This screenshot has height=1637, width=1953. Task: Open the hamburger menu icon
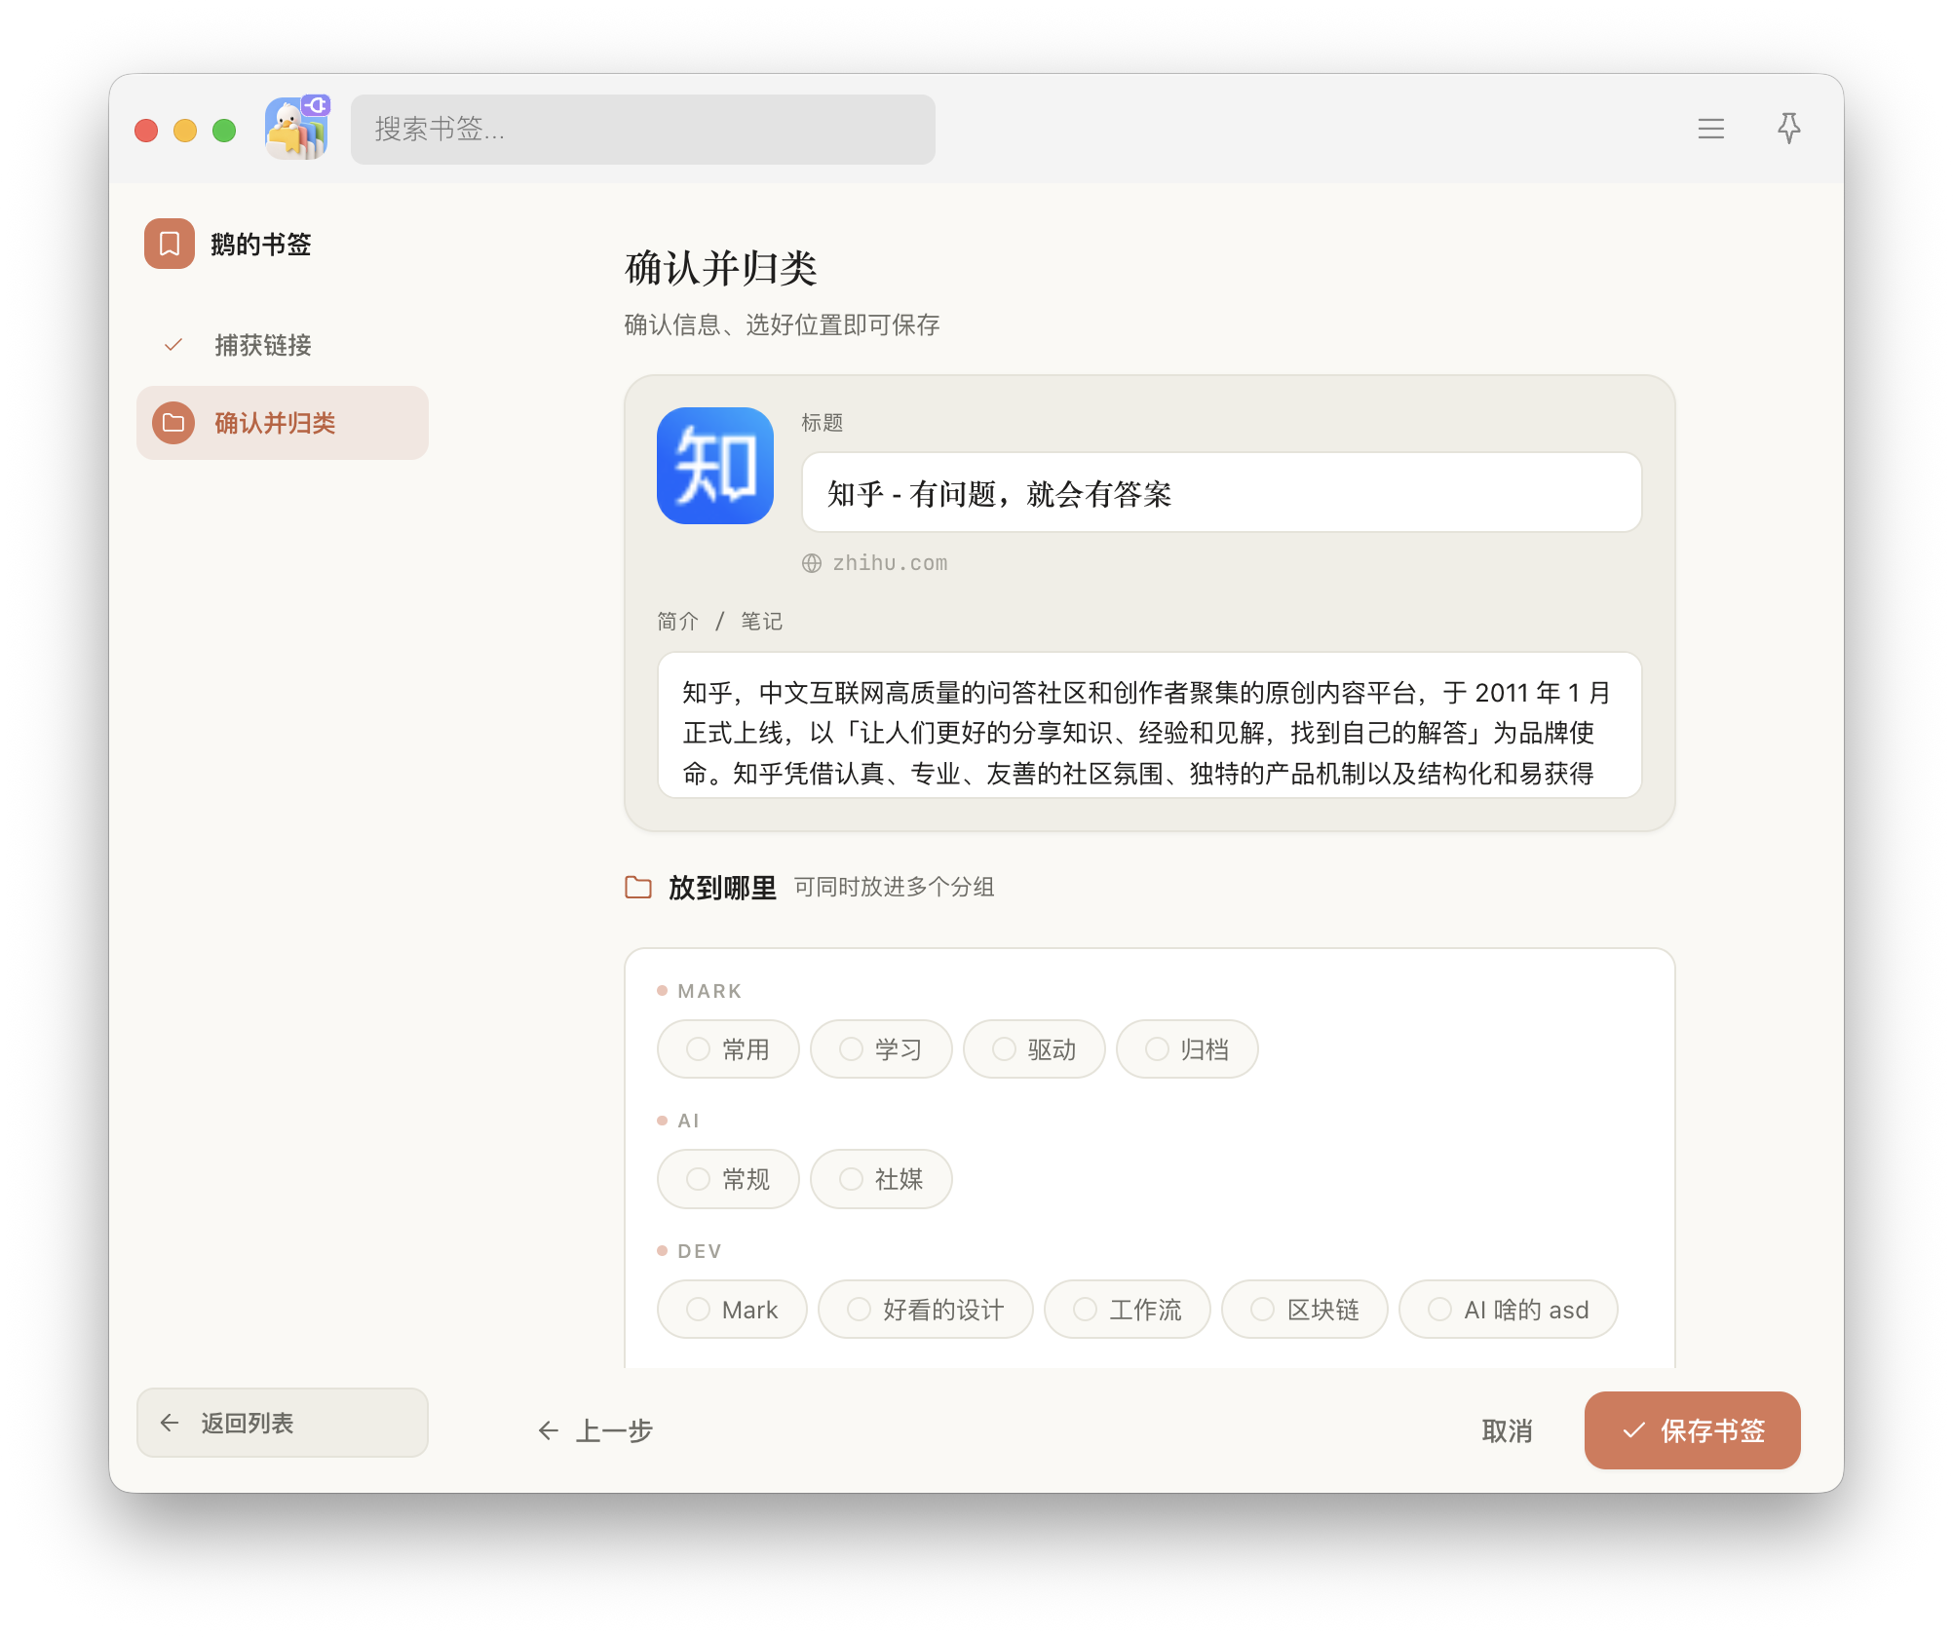[1710, 129]
